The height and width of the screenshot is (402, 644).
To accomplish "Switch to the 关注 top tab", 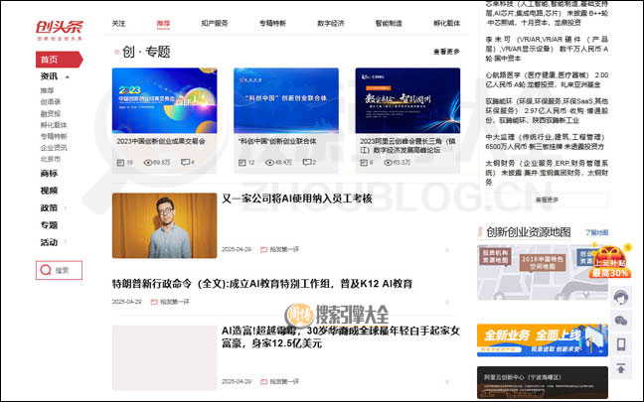I will click(x=118, y=24).
